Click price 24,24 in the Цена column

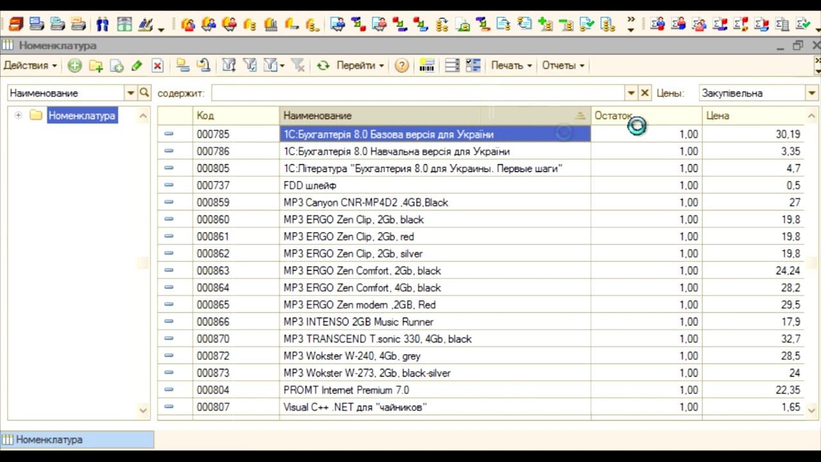[788, 271]
